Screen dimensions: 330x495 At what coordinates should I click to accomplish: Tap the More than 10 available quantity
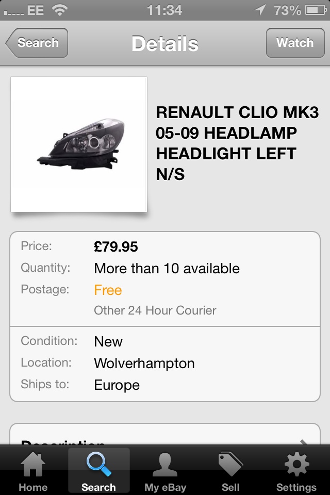[x=167, y=269]
